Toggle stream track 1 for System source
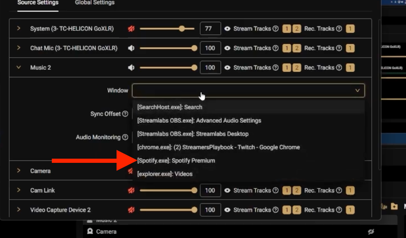Image resolution: width=406 pixels, height=238 pixels. 287,29
